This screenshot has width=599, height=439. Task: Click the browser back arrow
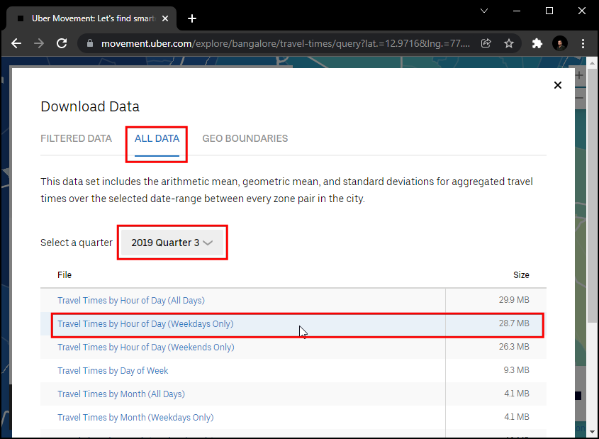click(16, 43)
